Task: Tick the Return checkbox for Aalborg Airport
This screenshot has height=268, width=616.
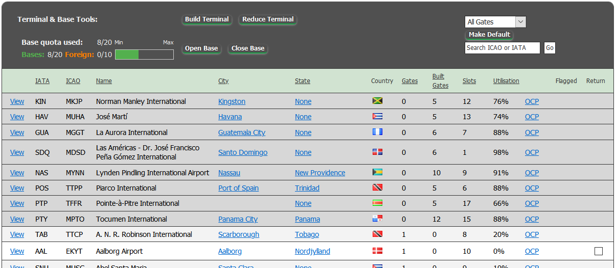Action: coord(599,251)
